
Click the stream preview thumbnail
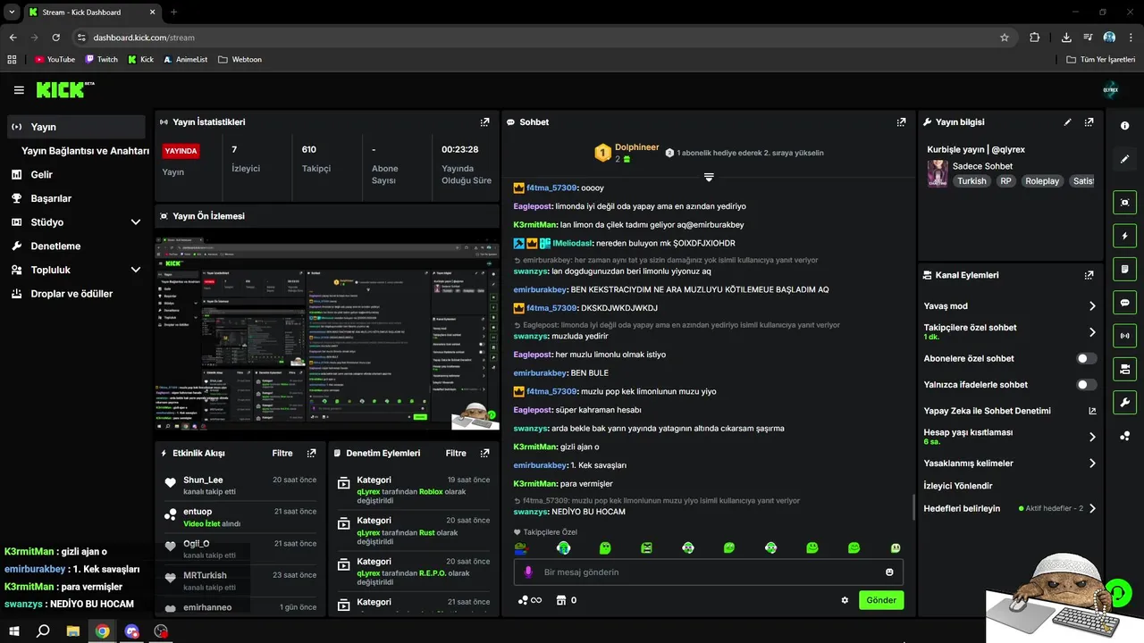(x=327, y=335)
